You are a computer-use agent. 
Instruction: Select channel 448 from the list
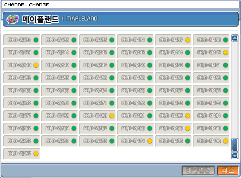click(21, 65)
